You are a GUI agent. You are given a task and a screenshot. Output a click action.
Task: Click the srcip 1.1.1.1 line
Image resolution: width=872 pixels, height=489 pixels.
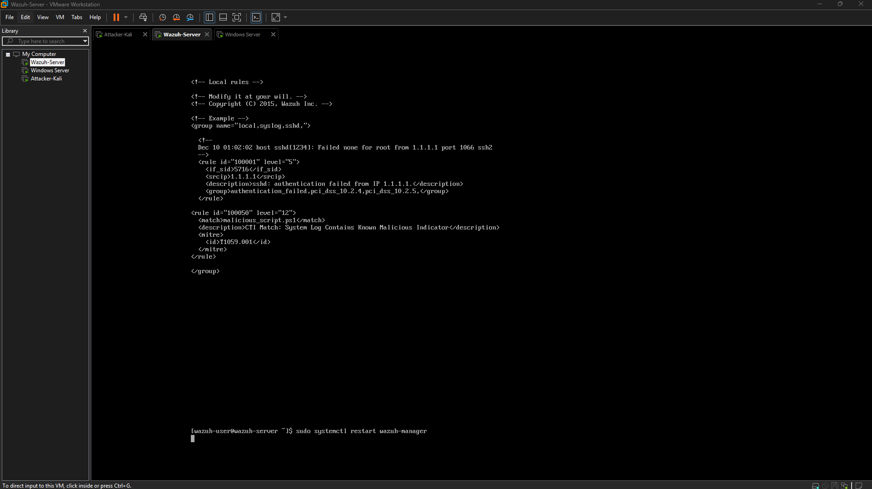[x=245, y=177]
